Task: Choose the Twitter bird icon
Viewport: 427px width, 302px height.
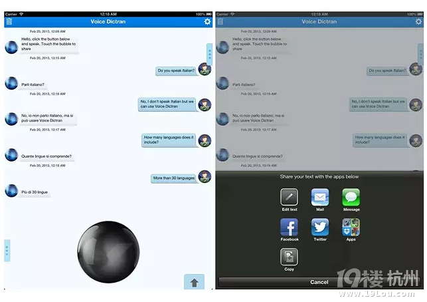Action: tap(320, 227)
